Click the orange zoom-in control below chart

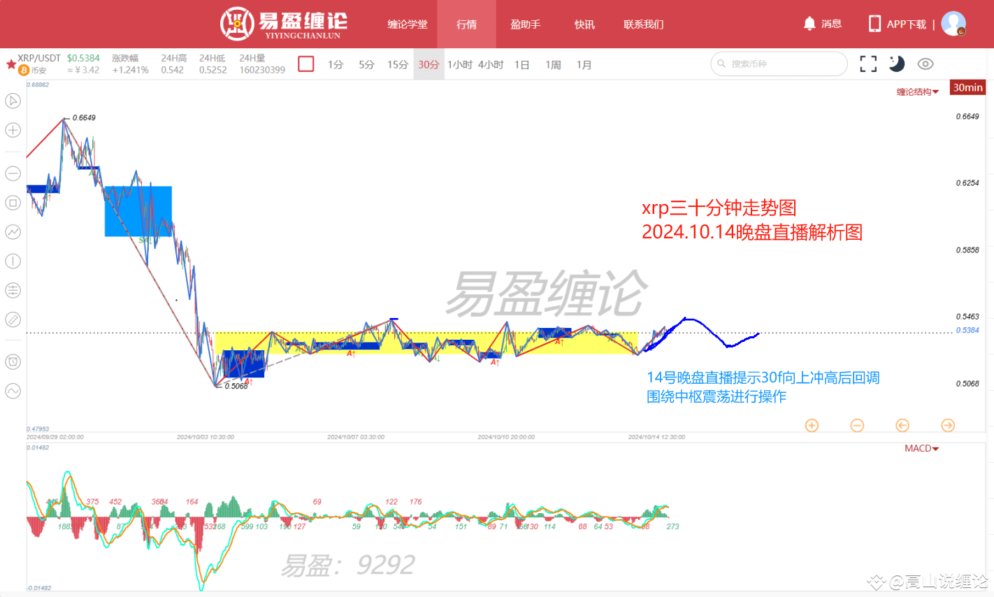pos(812,425)
